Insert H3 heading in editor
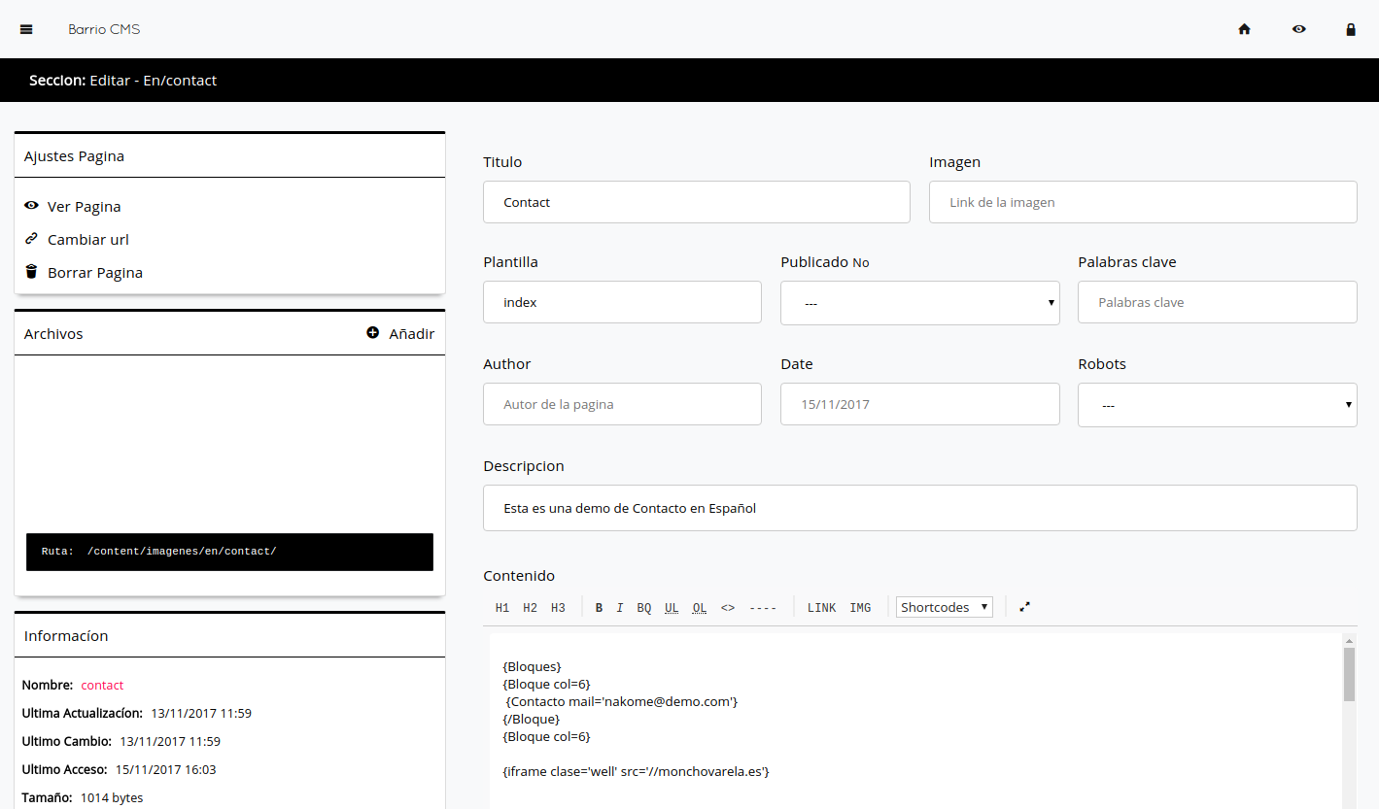 pyautogui.click(x=558, y=608)
